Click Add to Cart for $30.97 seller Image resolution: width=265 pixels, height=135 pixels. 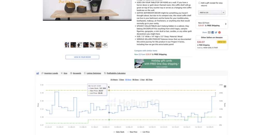[222, 42]
